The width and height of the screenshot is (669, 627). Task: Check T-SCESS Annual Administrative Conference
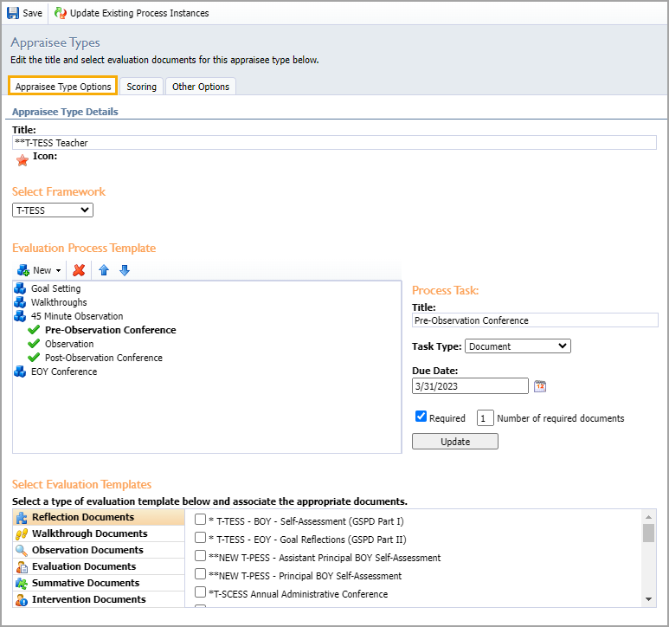coord(200,591)
